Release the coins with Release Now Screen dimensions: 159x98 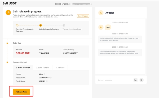point(21,92)
